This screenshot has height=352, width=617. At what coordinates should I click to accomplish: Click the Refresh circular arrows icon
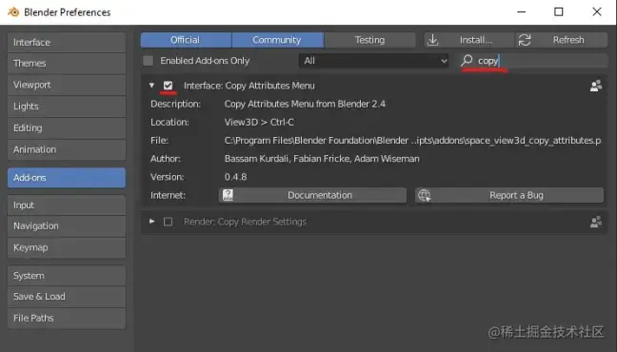click(525, 40)
